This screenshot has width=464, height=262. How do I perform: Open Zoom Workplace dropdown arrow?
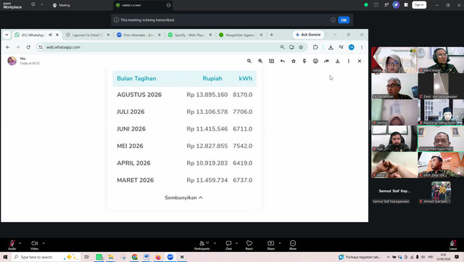coord(42,5)
